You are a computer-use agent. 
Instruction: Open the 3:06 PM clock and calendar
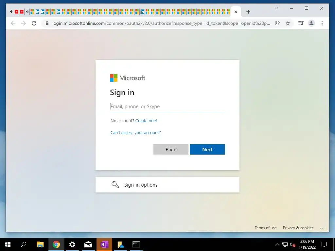pyautogui.click(x=307, y=244)
